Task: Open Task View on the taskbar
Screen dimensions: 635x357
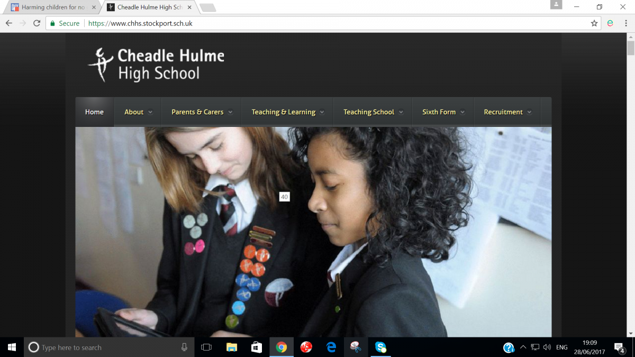Action: tap(206, 347)
